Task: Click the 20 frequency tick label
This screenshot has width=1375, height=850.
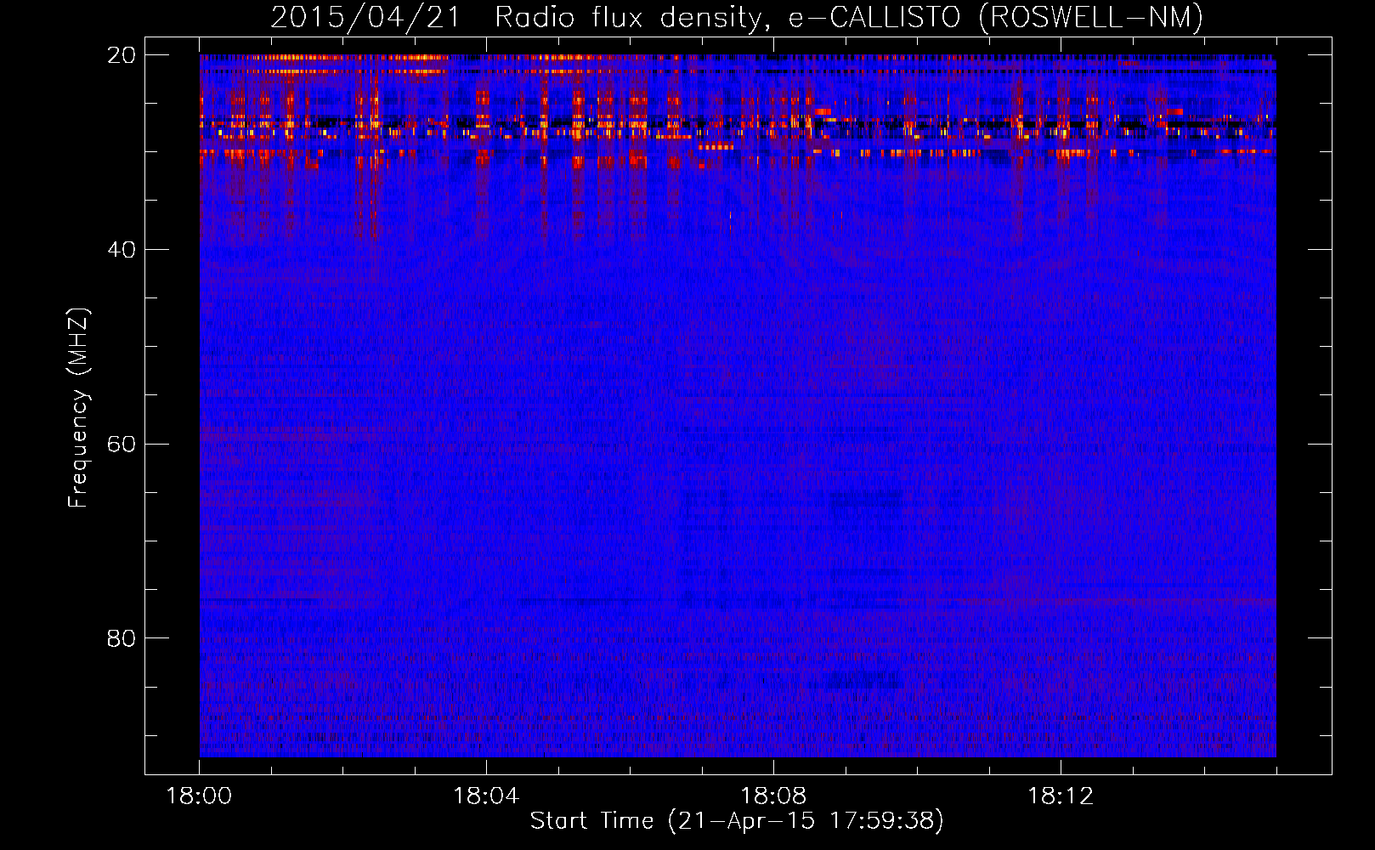Action: click(x=122, y=55)
